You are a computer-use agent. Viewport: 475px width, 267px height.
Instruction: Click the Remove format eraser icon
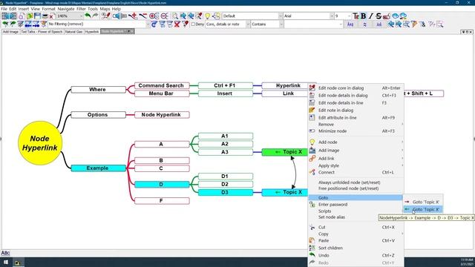386,16
